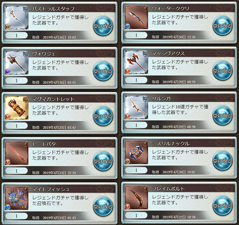
Task: Tap 受け取る for ヴォウジェ
Action: coord(103,71)
